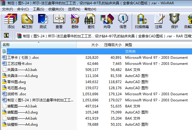Click the Delete (删除) toolbar icon
Screen dimensions: 192x130
pos(75,19)
